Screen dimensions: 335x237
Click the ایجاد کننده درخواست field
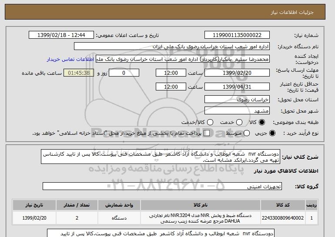[x=183, y=59]
